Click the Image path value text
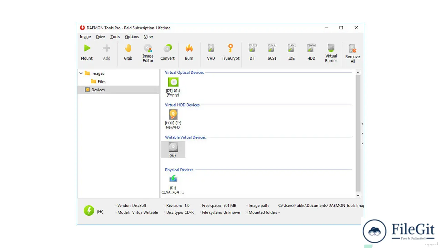 click(321, 206)
